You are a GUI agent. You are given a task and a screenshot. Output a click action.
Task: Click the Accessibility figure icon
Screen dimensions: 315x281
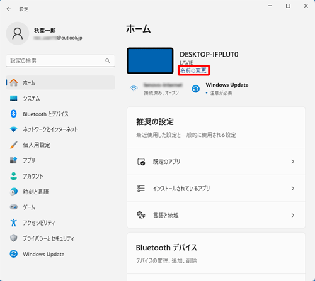point(14,223)
